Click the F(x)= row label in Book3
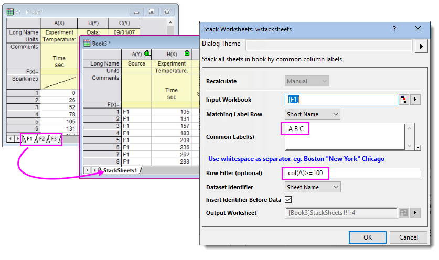This screenshot has width=439, height=260. pyautogui.click(x=102, y=105)
